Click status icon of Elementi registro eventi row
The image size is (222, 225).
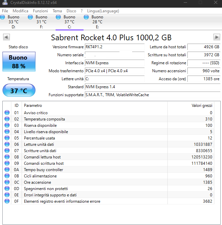7,201
